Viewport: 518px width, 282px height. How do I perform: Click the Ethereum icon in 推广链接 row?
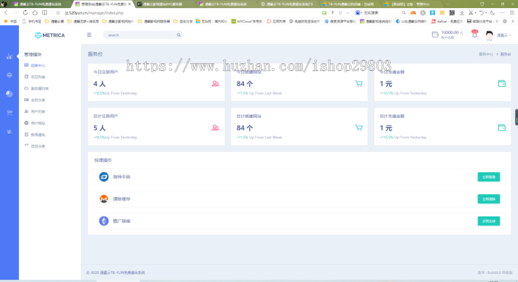(x=104, y=221)
